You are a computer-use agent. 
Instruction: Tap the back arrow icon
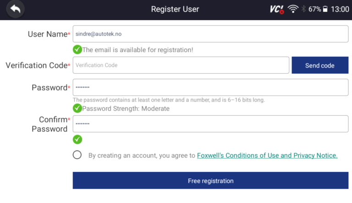pos(16,9)
